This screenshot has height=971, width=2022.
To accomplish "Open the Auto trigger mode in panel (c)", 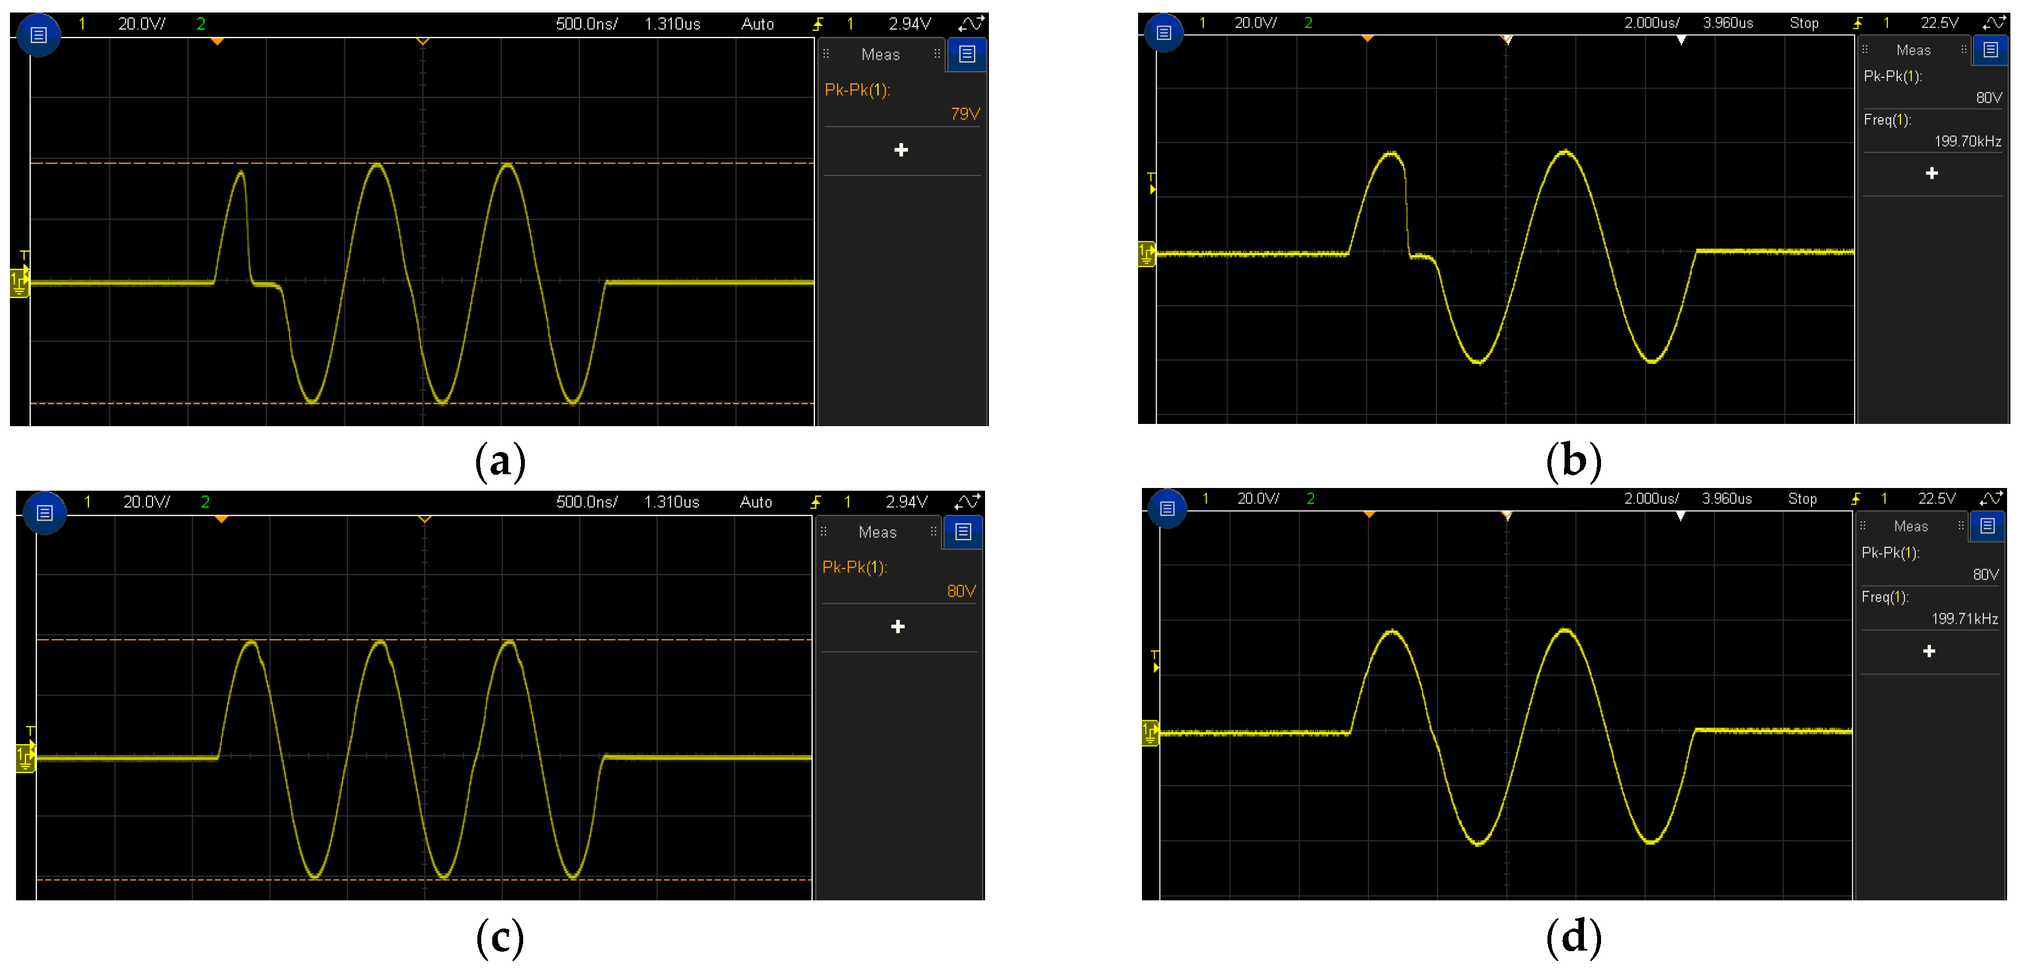I will point(756,502).
